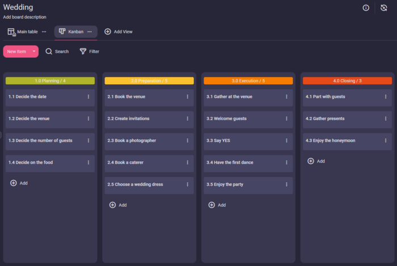Click the New Item button

click(16, 52)
